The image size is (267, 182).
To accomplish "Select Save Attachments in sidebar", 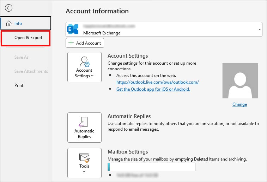I will click(31, 71).
